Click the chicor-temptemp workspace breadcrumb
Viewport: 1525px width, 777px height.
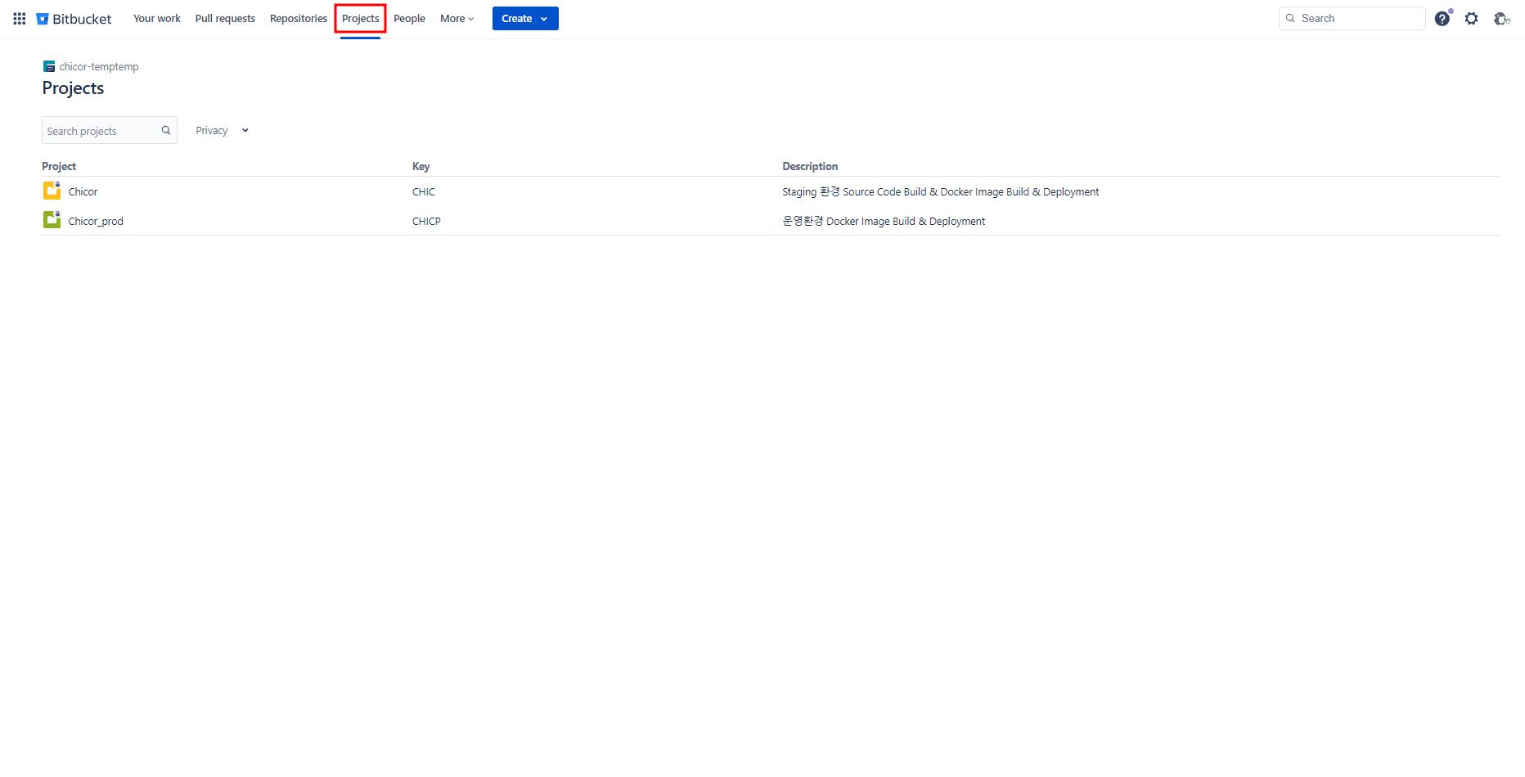coord(99,67)
